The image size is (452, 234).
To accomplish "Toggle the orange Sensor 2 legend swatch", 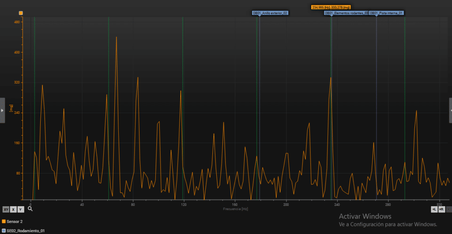I will tap(4, 221).
